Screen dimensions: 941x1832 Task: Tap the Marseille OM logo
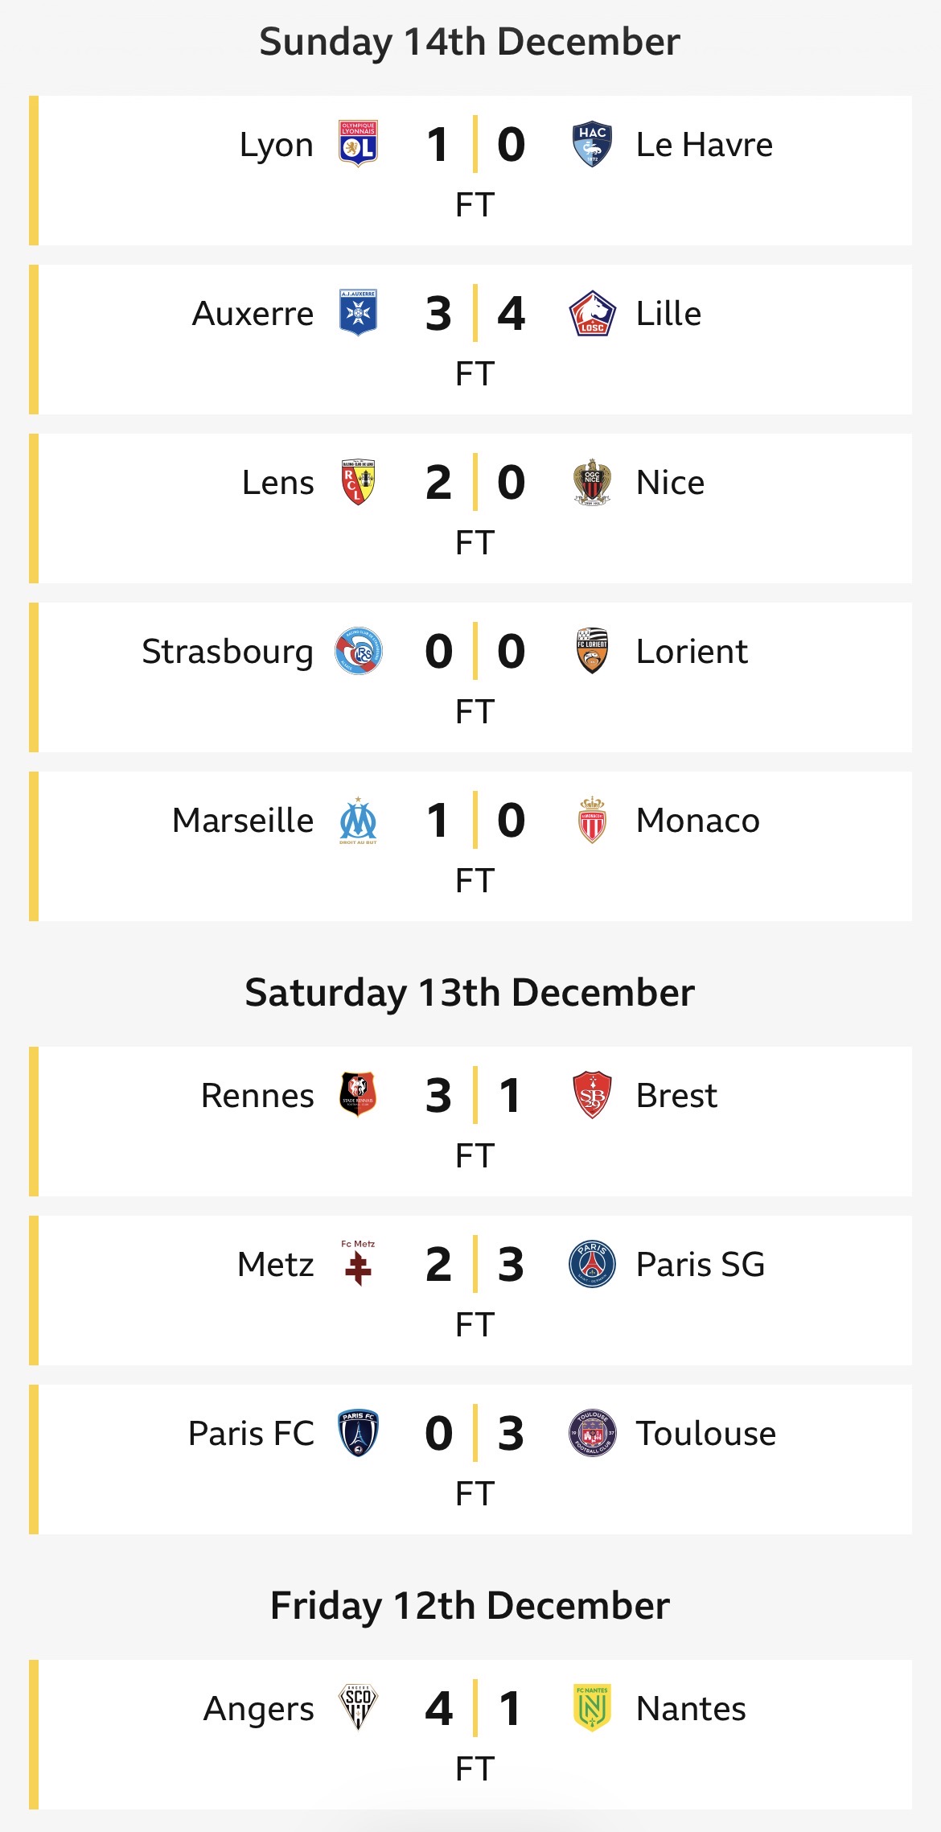[358, 820]
